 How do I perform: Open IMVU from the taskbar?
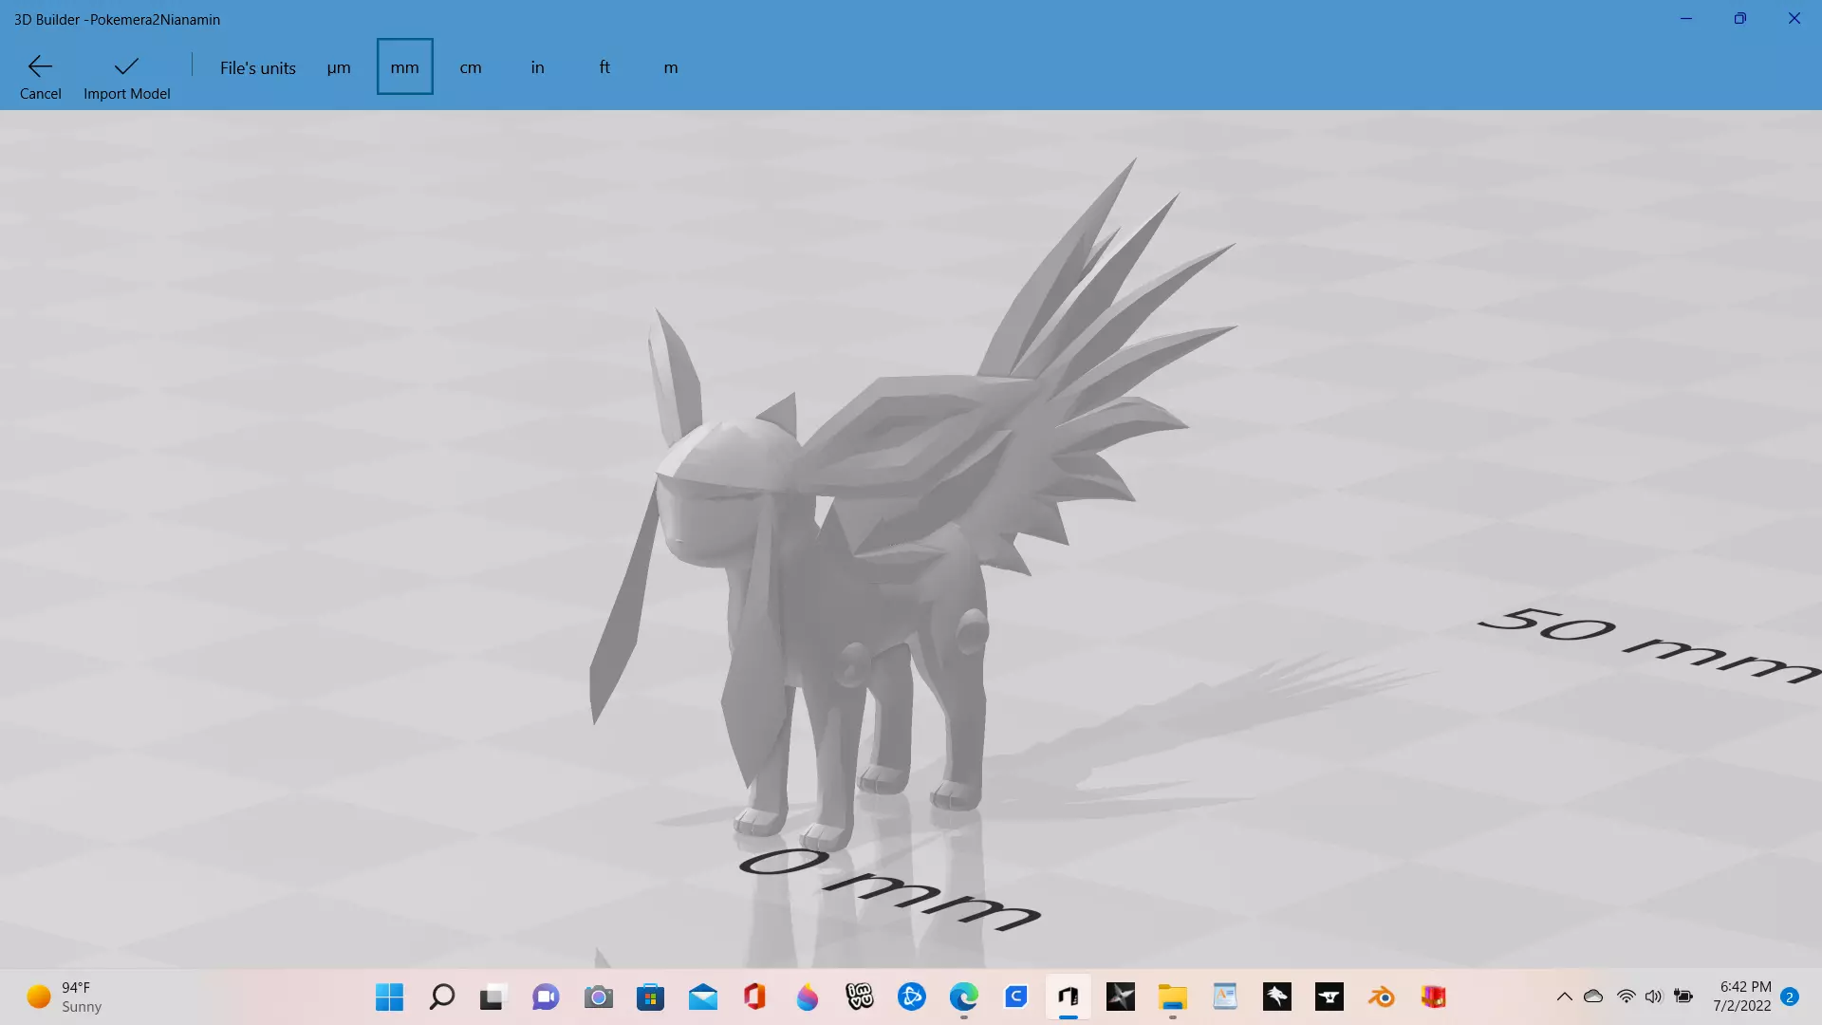(860, 997)
